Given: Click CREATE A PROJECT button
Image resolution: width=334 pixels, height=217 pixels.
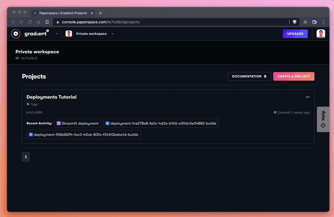Looking at the screenshot, I should tap(294, 76).
